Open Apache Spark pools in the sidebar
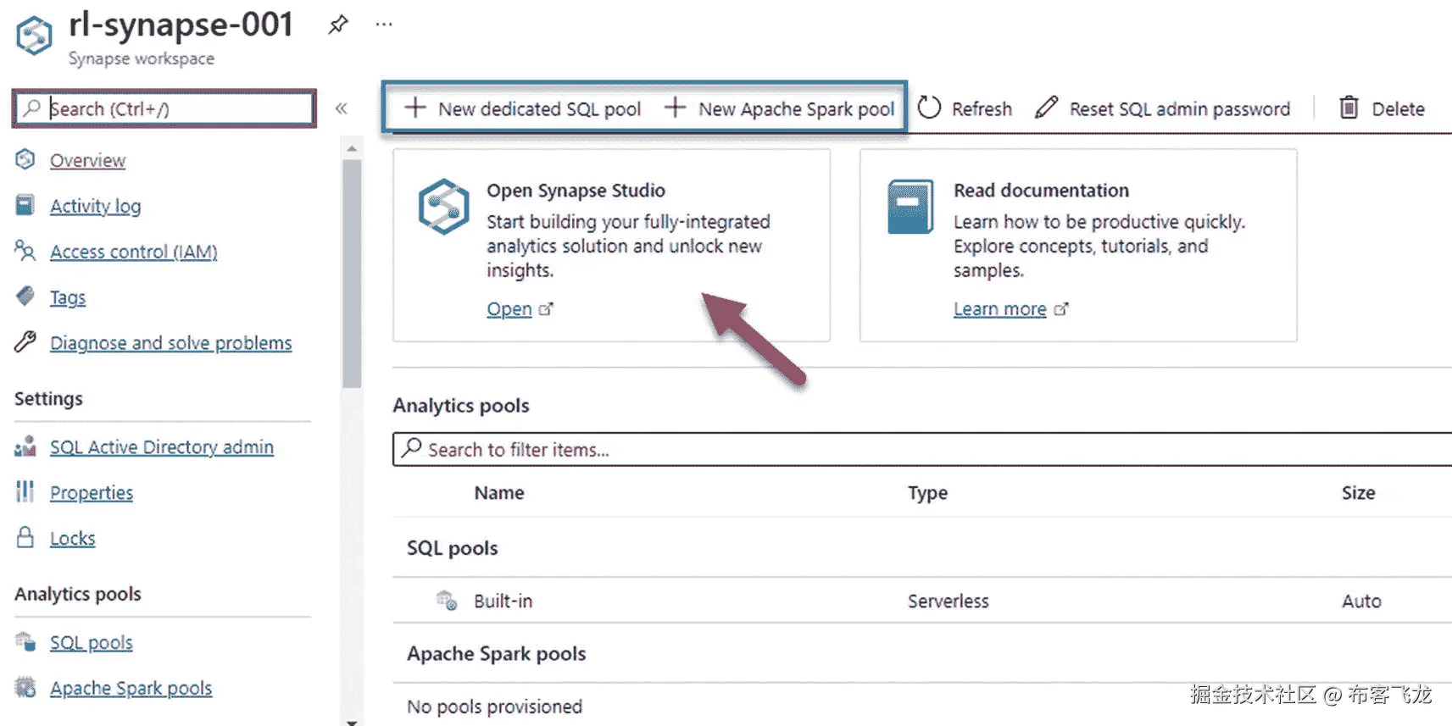Image resolution: width=1452 pixels, height=726 pixels. coord(131,688)
